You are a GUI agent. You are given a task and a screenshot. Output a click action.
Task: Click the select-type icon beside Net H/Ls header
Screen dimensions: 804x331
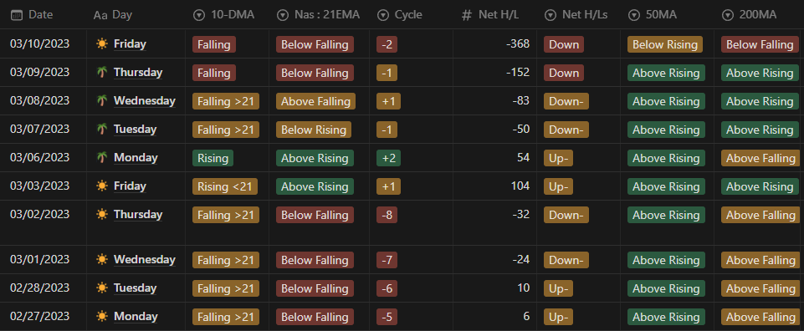pyautogui.click(x=551, y=15)
